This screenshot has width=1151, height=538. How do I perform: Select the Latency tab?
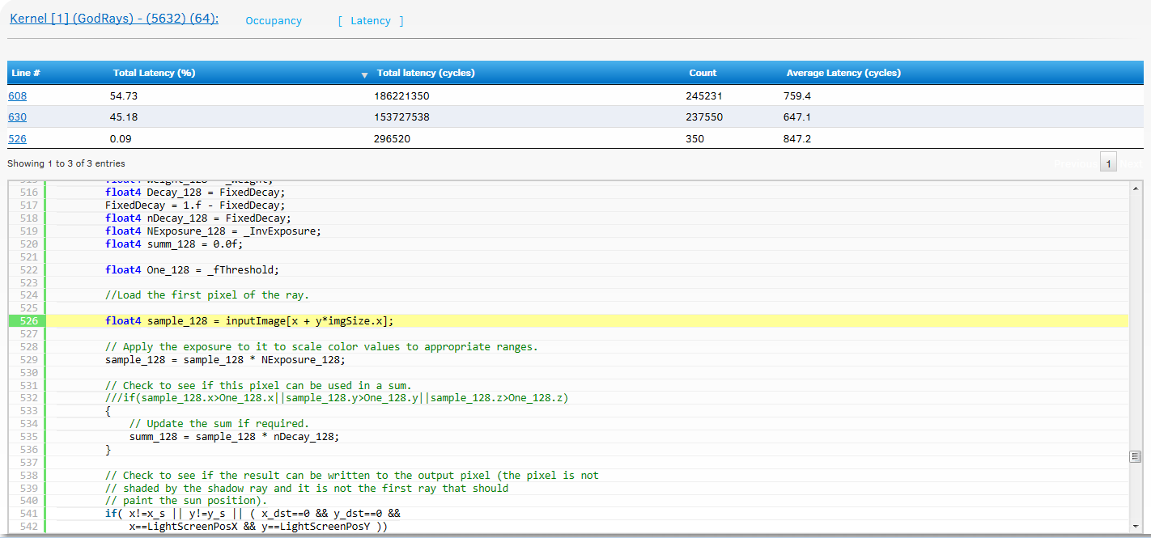[x=371, y=21]
